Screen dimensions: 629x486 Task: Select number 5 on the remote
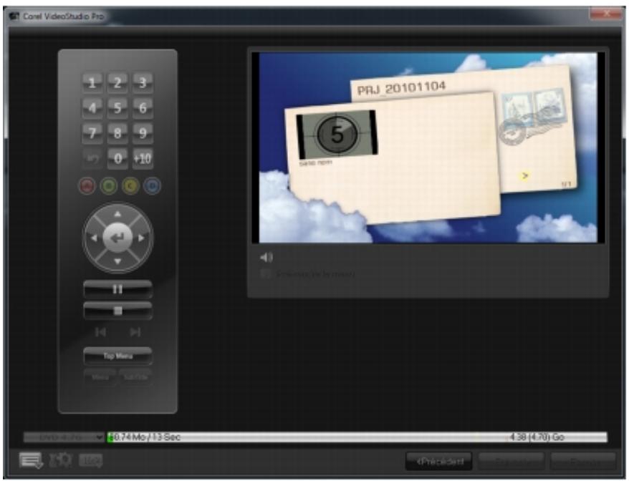tap(117, 108)
